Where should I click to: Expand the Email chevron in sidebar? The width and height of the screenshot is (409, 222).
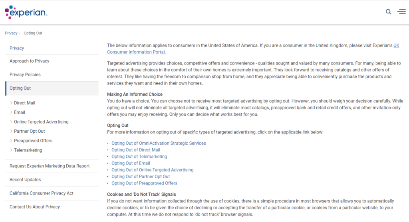coord(11,112)
